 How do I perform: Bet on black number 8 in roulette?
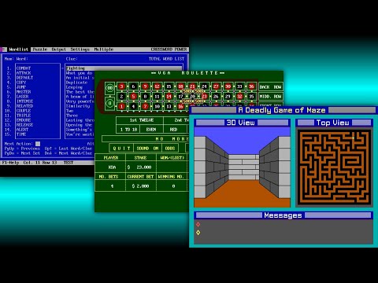click(145, 97)
